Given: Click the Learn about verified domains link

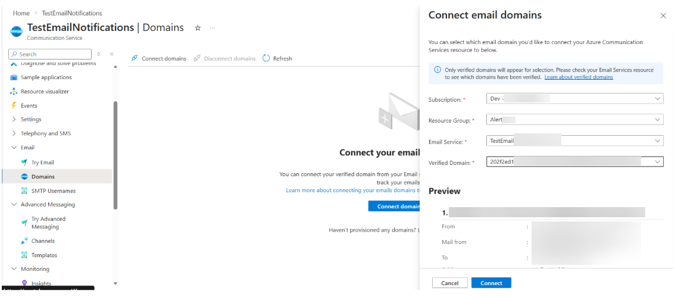Looking at the screenshot, I should [x=579, y=77].
